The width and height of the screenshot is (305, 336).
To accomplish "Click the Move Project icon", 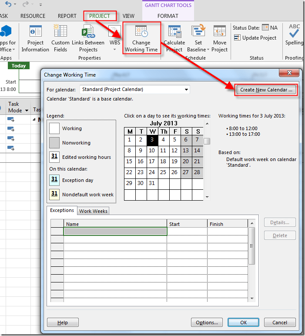I will 219,32.
